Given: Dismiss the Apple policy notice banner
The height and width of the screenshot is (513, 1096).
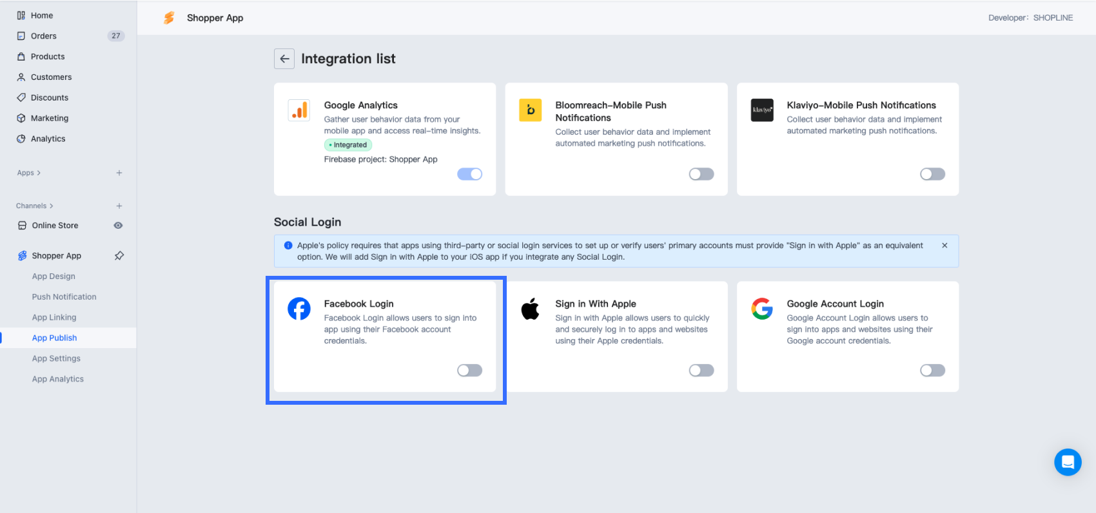Looking at the screenshot, I should pyautogui.click(x=944, y=246).
